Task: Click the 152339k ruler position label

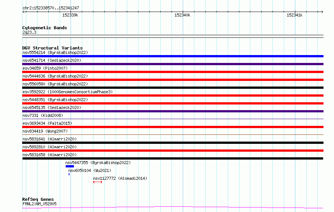Action: click(x=70, y=15)
